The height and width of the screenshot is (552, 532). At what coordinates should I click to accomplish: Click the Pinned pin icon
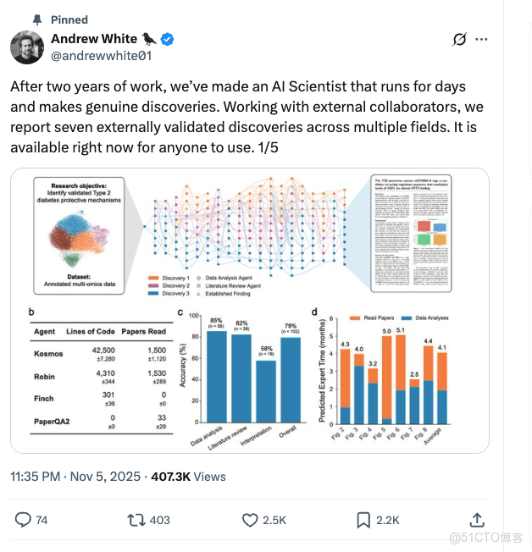(x=37, y=19)
